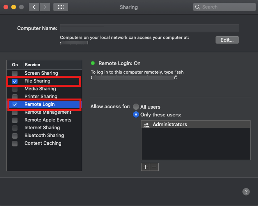Click the back navigation arrow
This screenshot has height=206, width=258.
click(34, 7)
